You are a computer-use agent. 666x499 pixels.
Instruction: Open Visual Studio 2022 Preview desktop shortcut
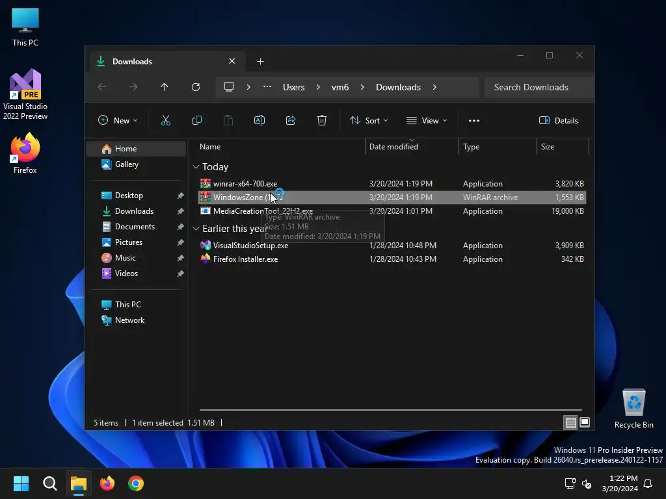pos(25,94)
